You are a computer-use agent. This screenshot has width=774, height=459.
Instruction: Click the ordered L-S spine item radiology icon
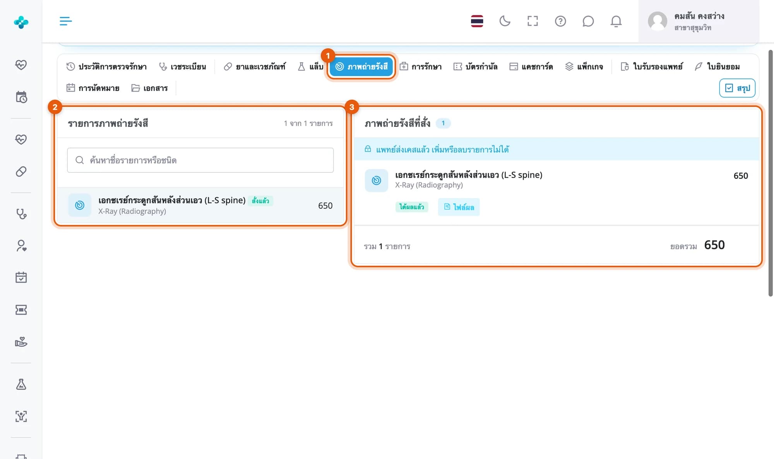(376, 180)
